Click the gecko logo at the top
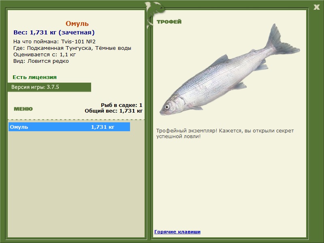 pyautogui.click(x=154, y=9)
